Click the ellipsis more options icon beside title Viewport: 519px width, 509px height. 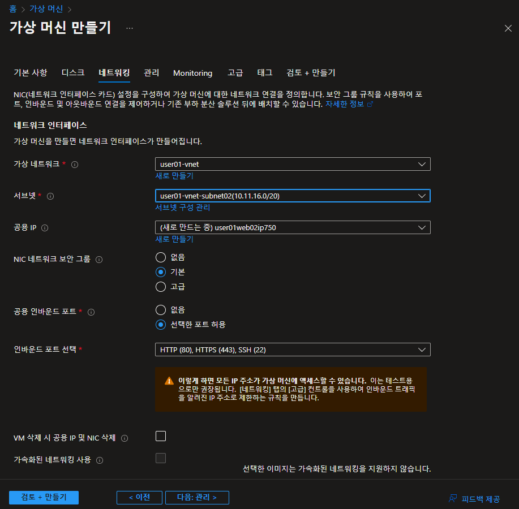pyautogui.click(x=130, y=28)
